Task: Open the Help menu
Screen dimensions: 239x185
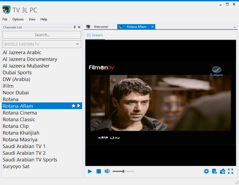Action: (44, 19)
